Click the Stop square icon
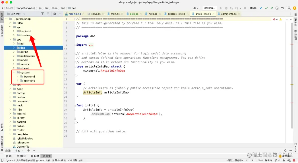 pos(245,8)
